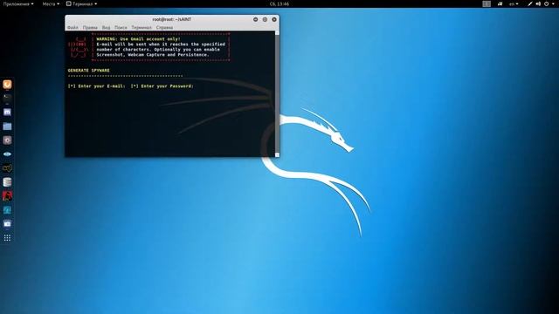Image resolution: width=559 pixels, height=314 pixels.
Task: Open the Firefox browser from the dock
Action: [x=7, y=85]
